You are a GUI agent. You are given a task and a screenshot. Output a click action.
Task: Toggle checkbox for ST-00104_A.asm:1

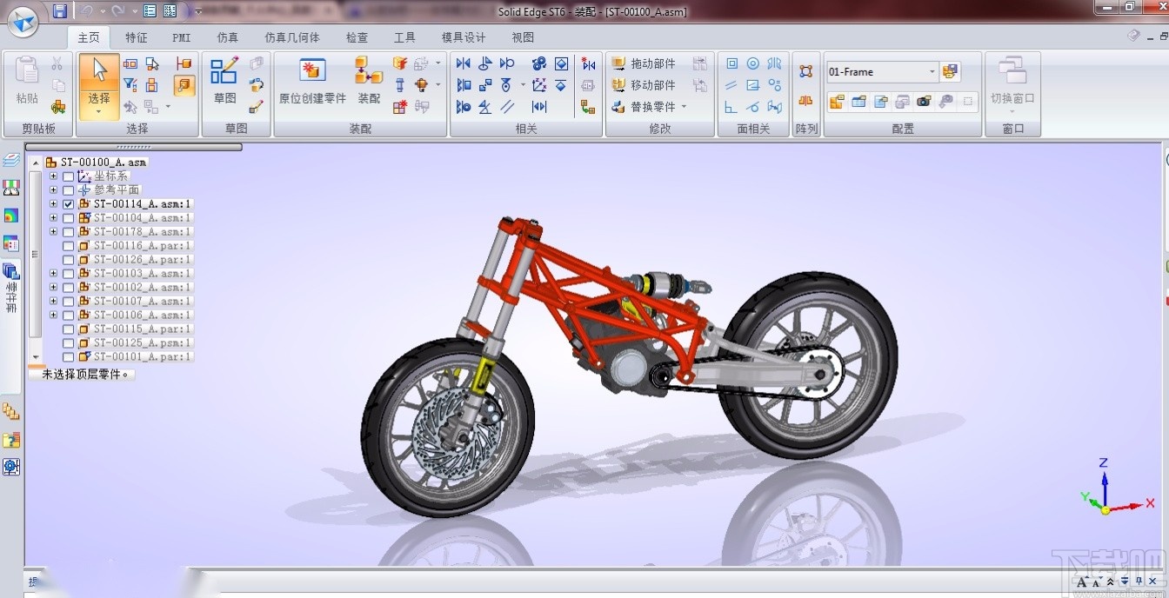(69, 217)
